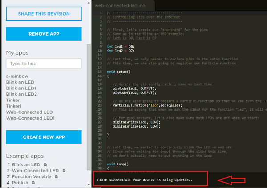Viewport: 267px width, 188px height.
Task: Click the 'pinMode(led2, OUTPUT);' line
Action: [134, 93]
